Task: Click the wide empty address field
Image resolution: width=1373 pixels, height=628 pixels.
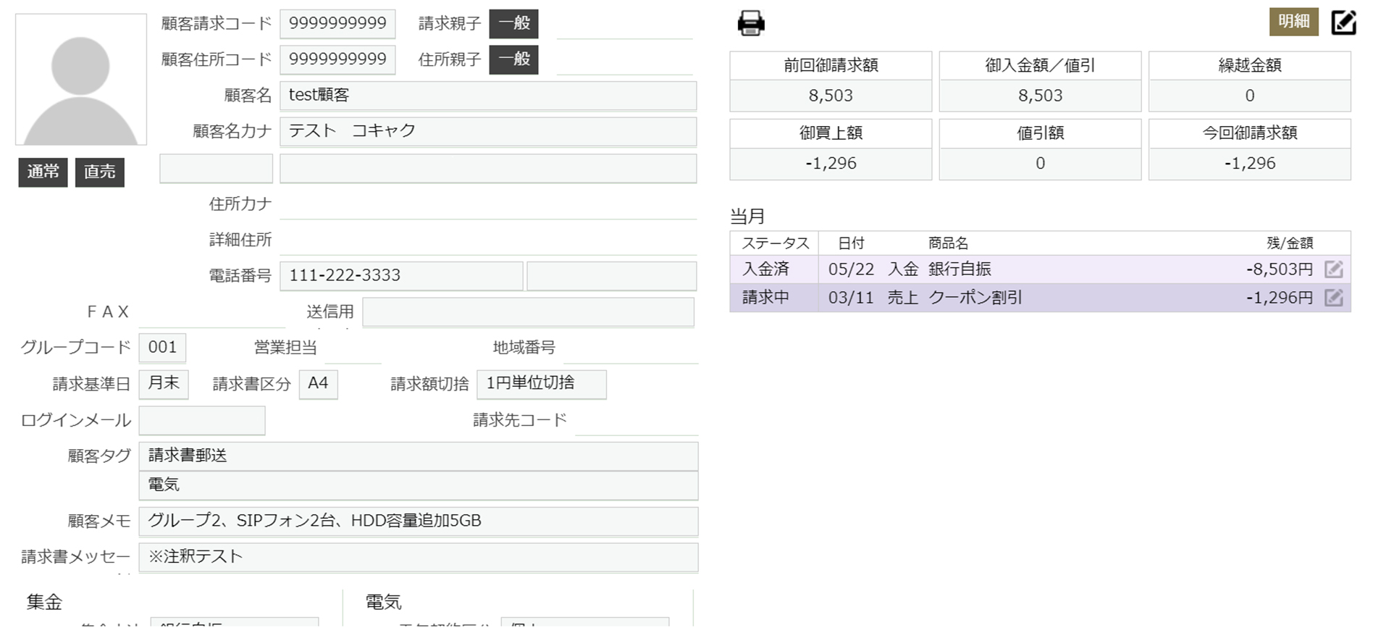Action: click(488, 168)
